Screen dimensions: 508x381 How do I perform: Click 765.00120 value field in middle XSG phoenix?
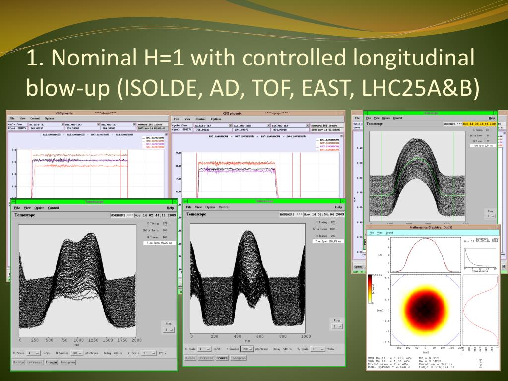pos(212,129)
